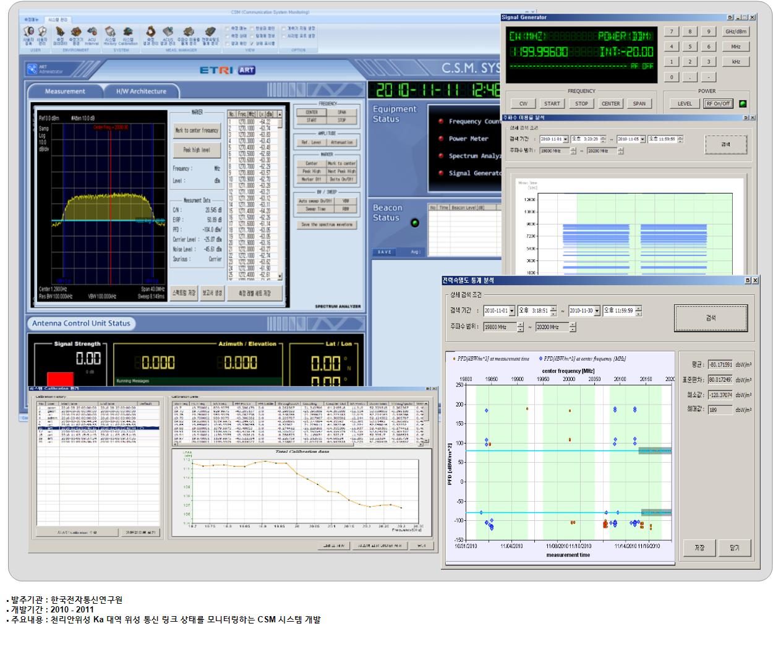Open start date 2010-11-01 dropdown in PFD statistics window
The height and width of the screenshot is (665, 773).
pos(512,311)
